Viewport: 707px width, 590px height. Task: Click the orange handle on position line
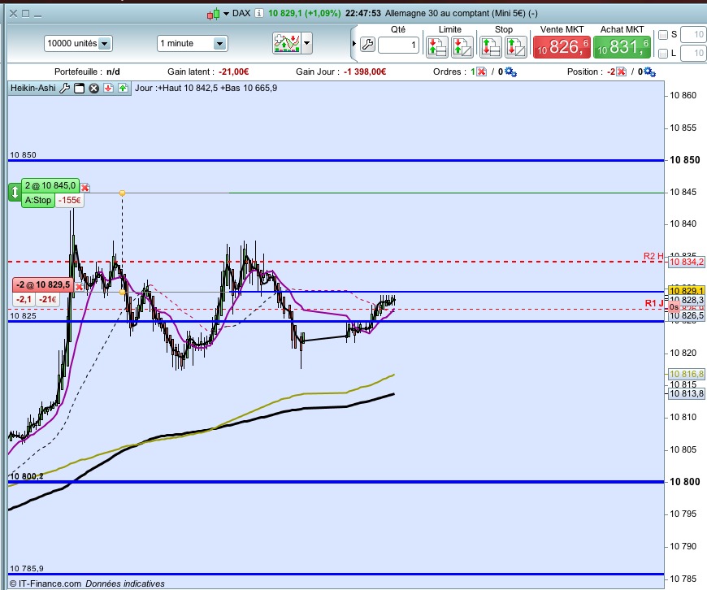click(122, 293)
